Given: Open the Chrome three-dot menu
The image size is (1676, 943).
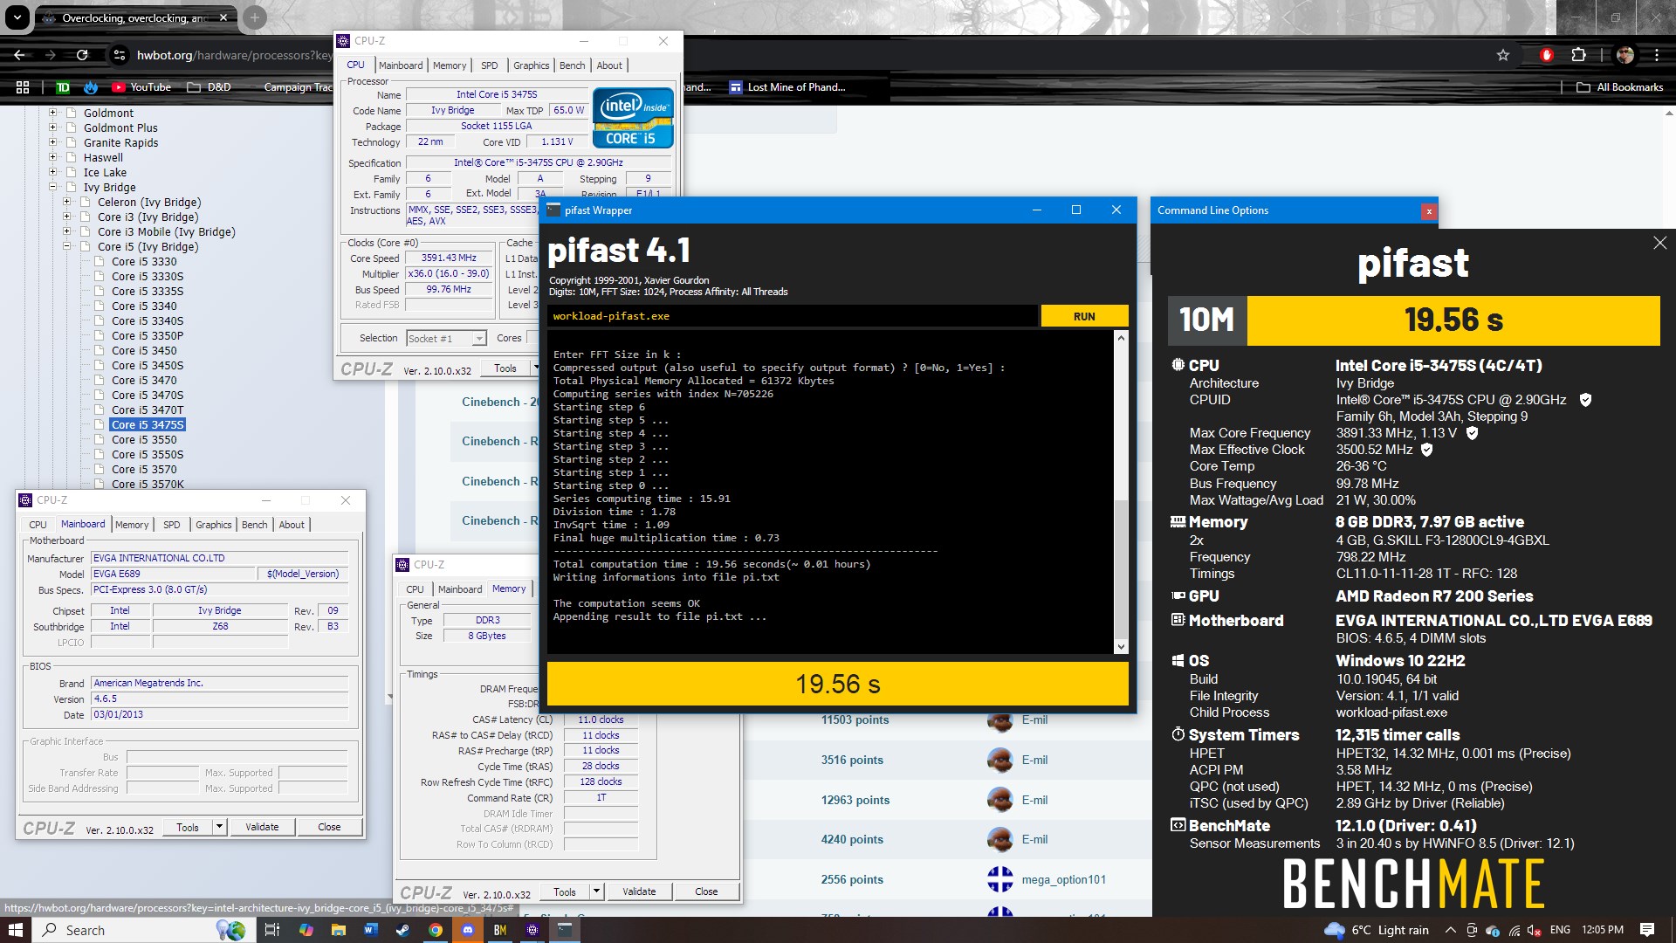Looking at the screenshot, I should [1656, 55].
